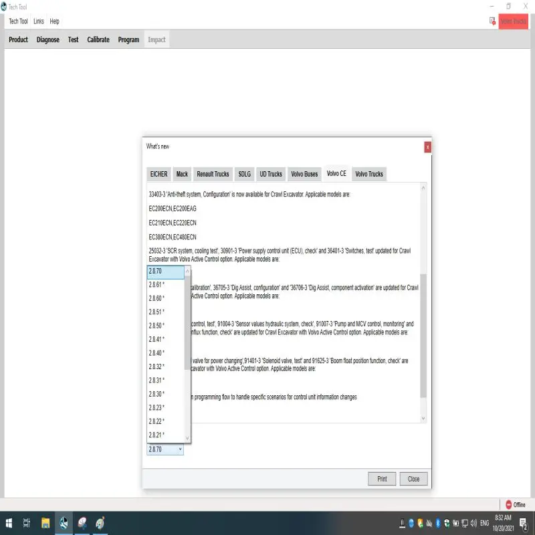Open the Links menu
The height and width of the screenshot is (535, 535).
pyautogui.click(x=39, y=21)
